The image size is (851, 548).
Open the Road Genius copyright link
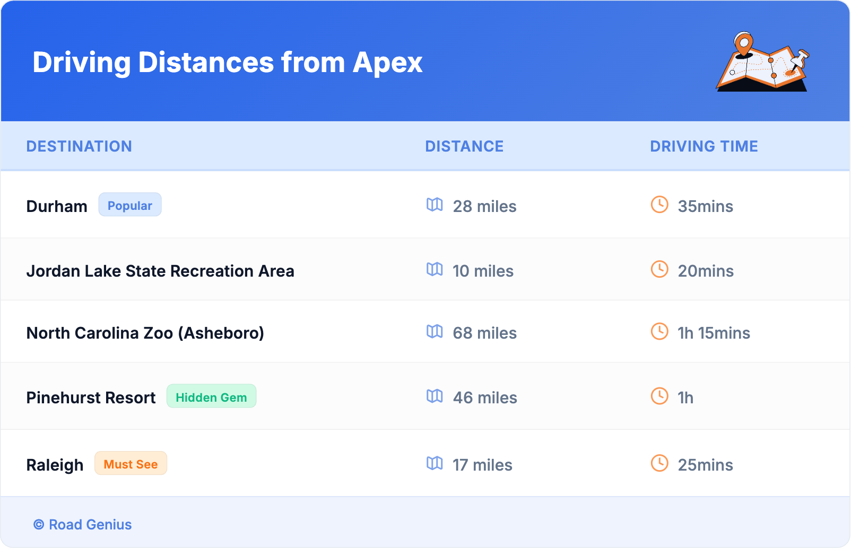83,524
